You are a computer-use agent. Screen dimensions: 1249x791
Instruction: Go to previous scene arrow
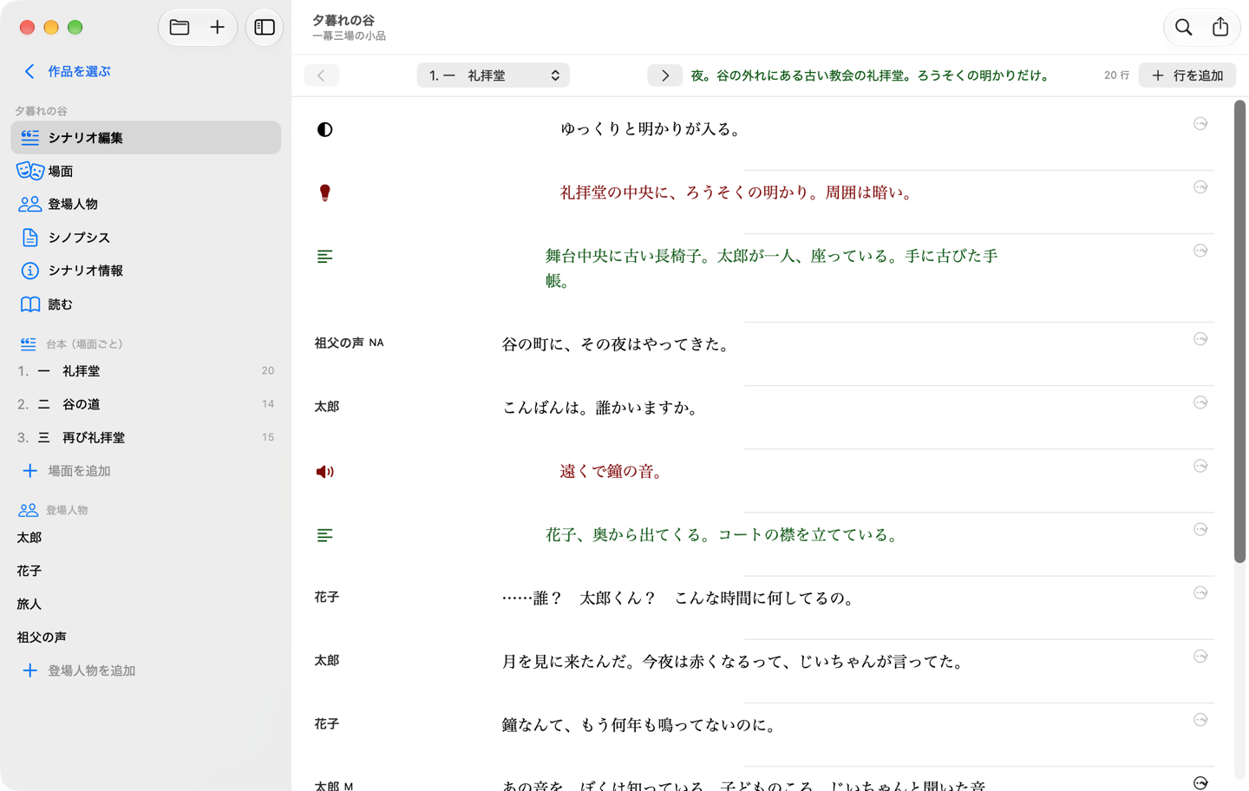(321, 75)
